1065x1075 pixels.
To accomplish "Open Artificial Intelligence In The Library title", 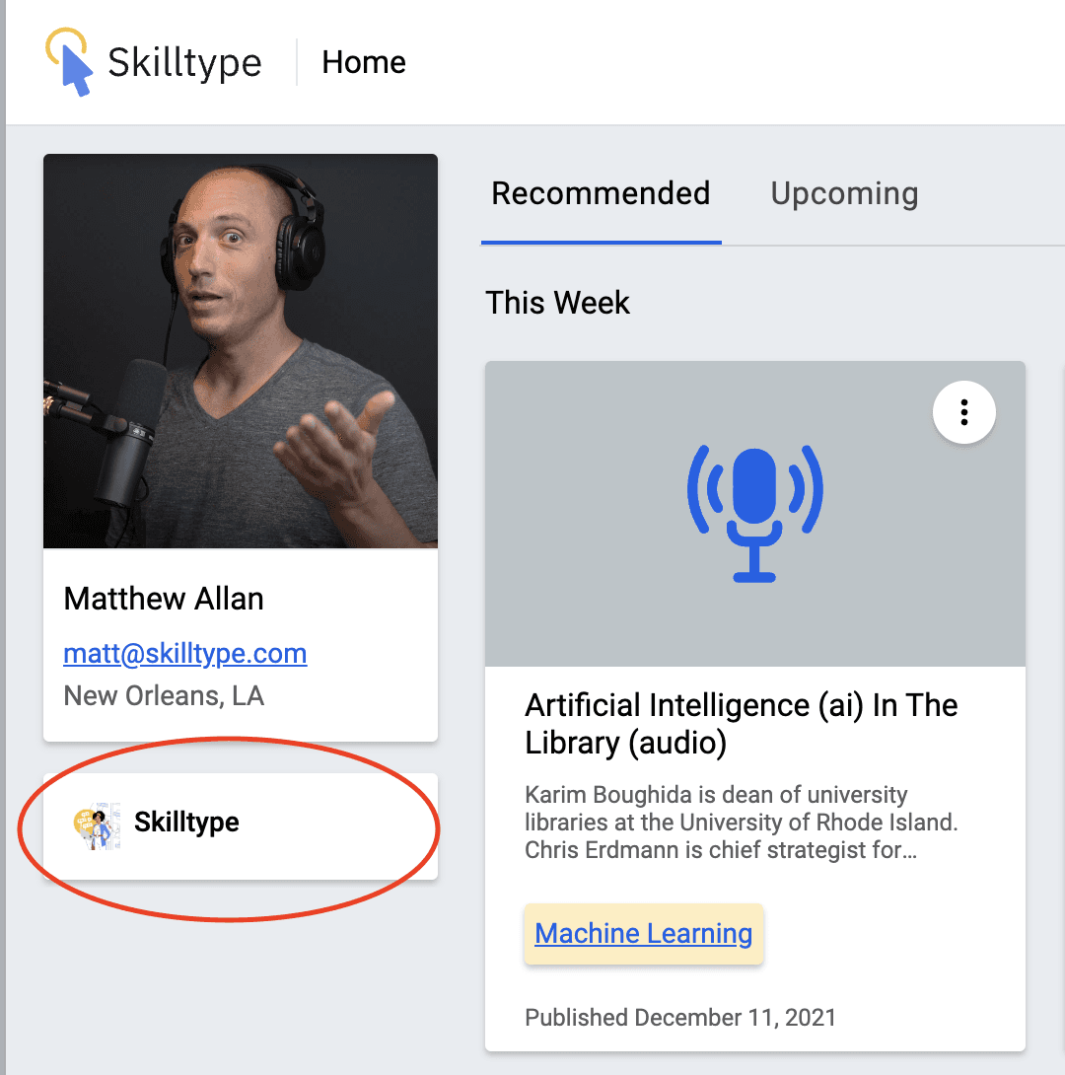I will click(742, 724).
